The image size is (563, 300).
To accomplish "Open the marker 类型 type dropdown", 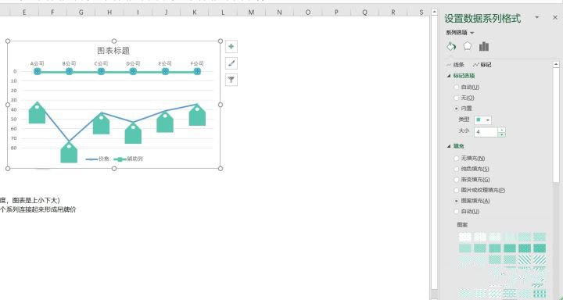I will point(483,120).
